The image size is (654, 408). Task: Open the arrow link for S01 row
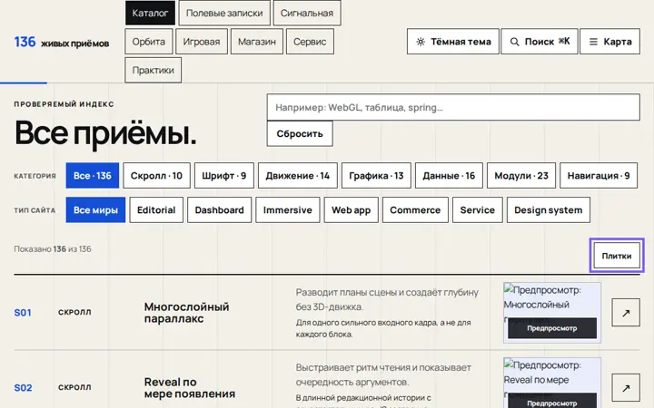point(626,312)
